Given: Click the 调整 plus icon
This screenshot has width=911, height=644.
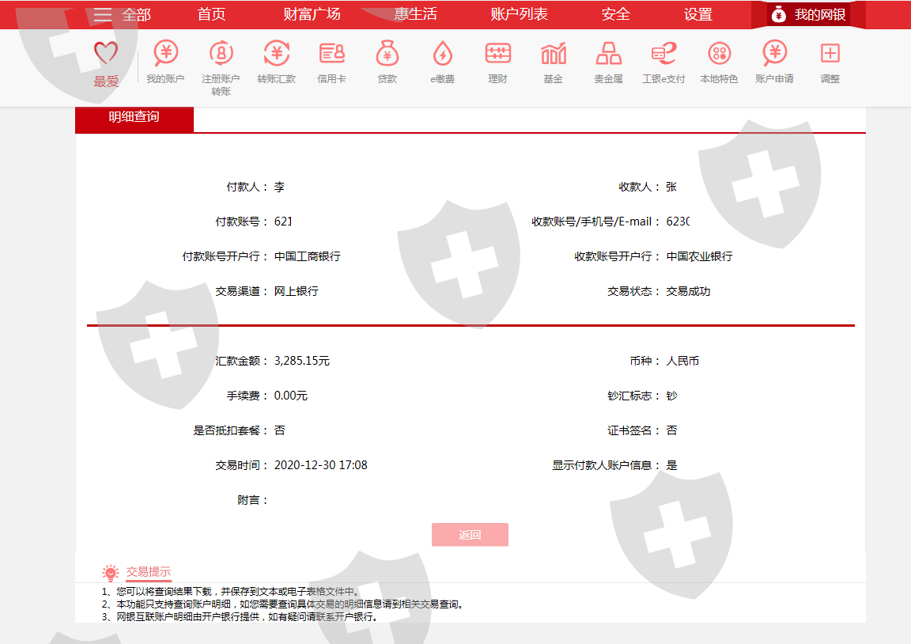Looking at the screenshot, I should tap(830, 54).
